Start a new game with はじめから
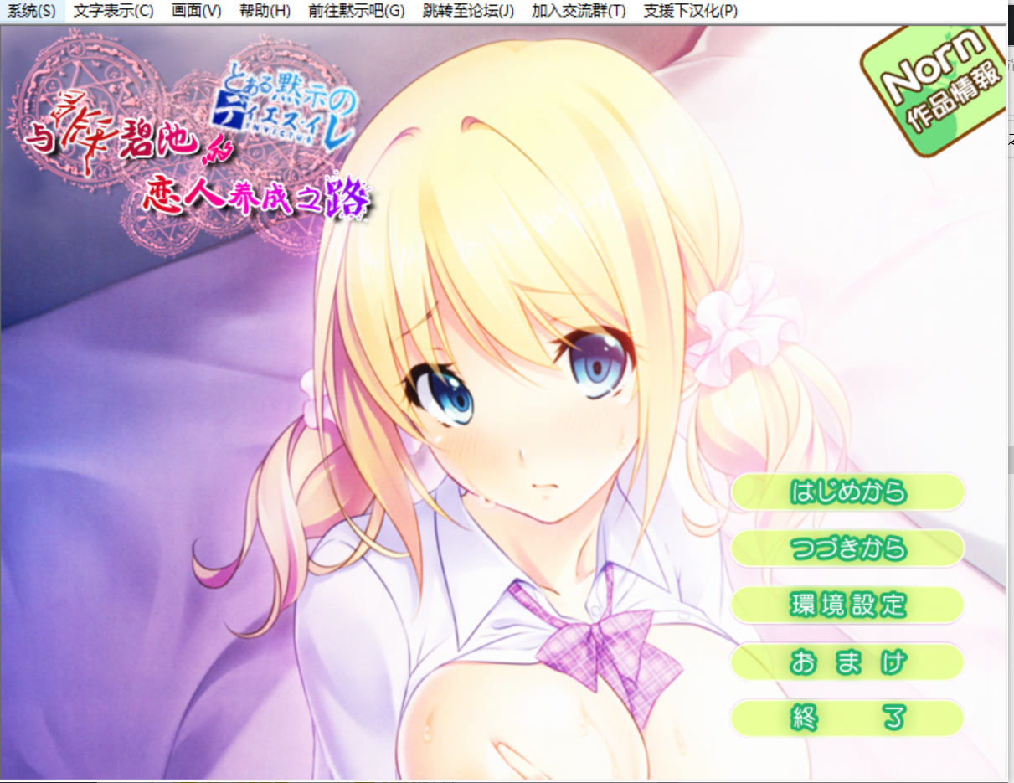 (847, 492)
